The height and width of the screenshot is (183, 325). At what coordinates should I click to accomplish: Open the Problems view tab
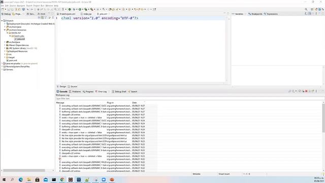[75, 91]
